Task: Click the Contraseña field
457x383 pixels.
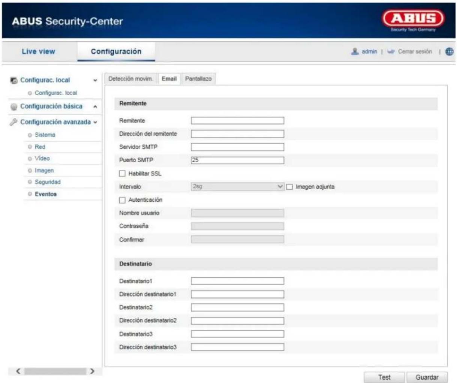Action: point(238,226)
